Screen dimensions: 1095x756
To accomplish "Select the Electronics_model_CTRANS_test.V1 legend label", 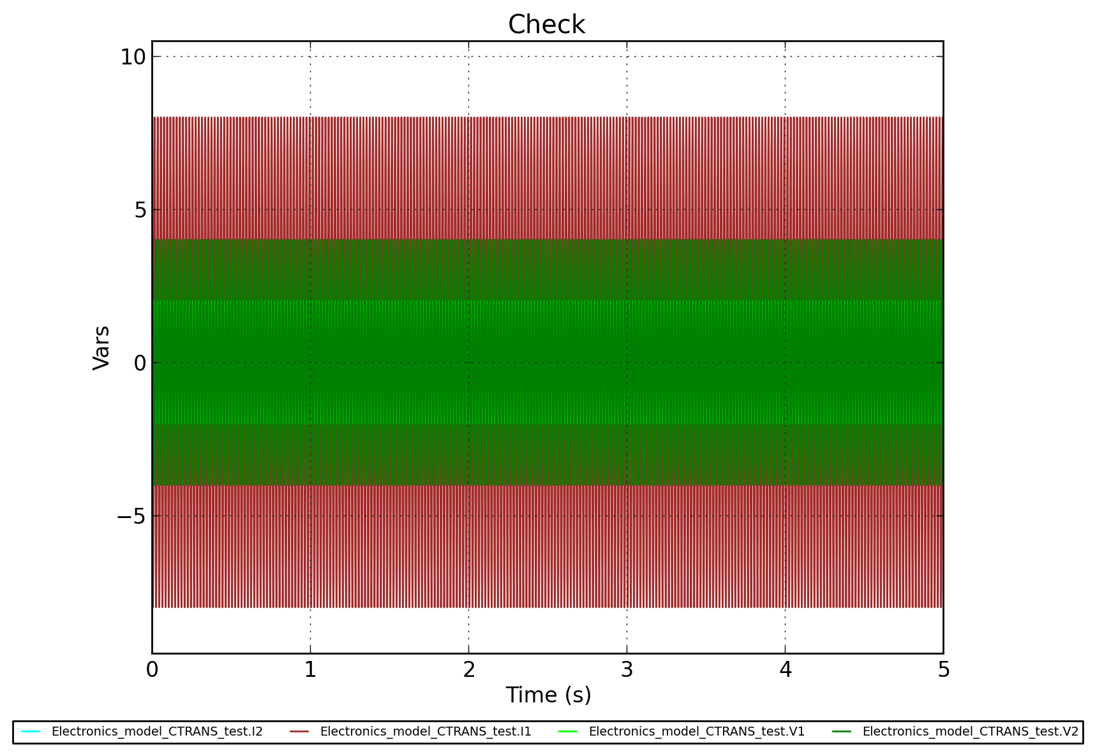I will click(x=696, y=731).
